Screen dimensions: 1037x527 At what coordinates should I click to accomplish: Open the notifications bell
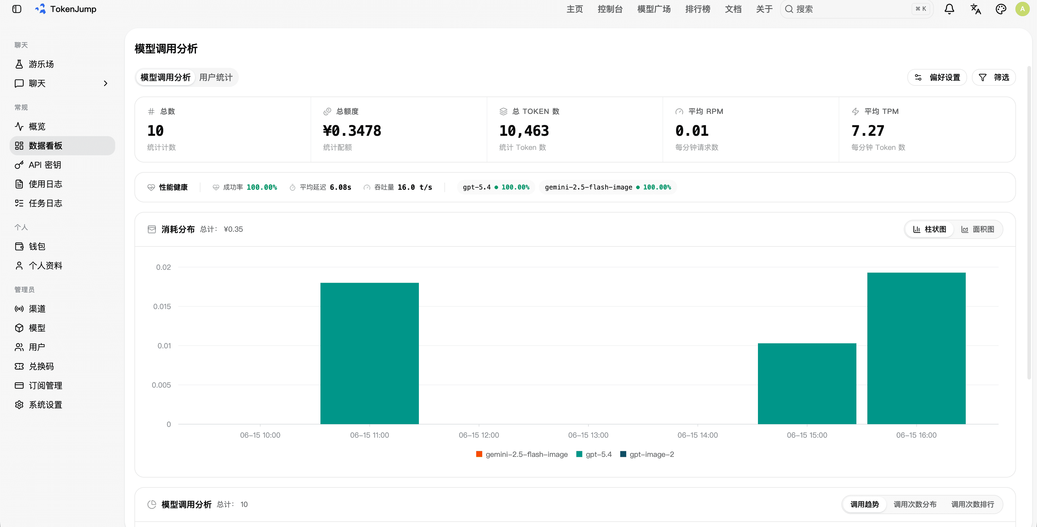(949, 9)
